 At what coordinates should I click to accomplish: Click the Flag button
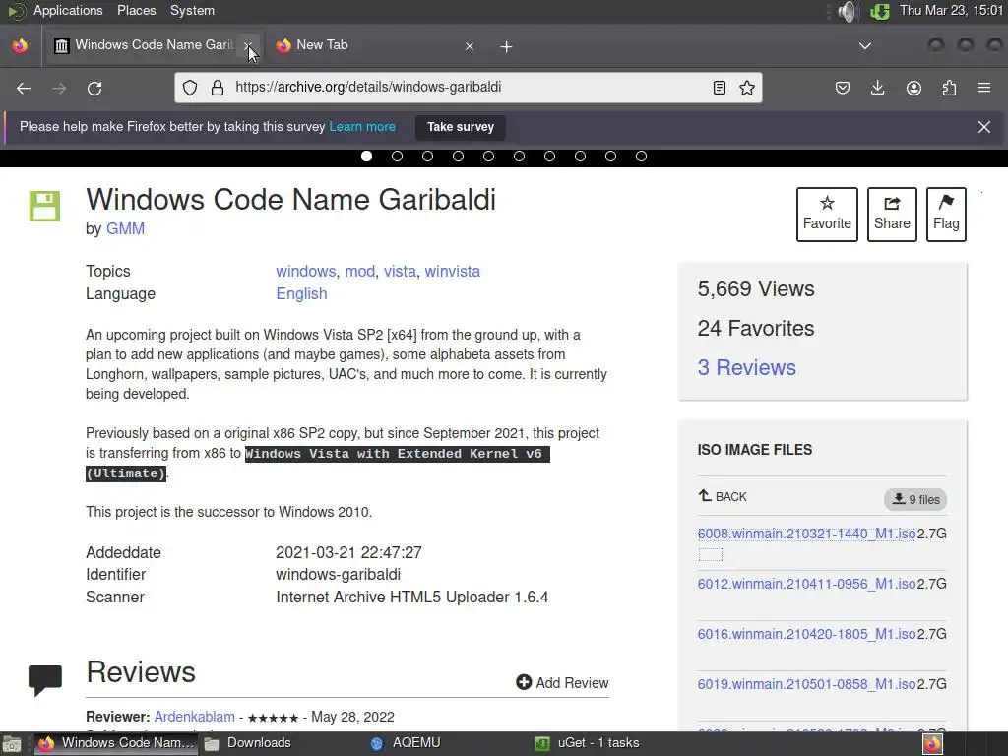click(x=946, y=215)
